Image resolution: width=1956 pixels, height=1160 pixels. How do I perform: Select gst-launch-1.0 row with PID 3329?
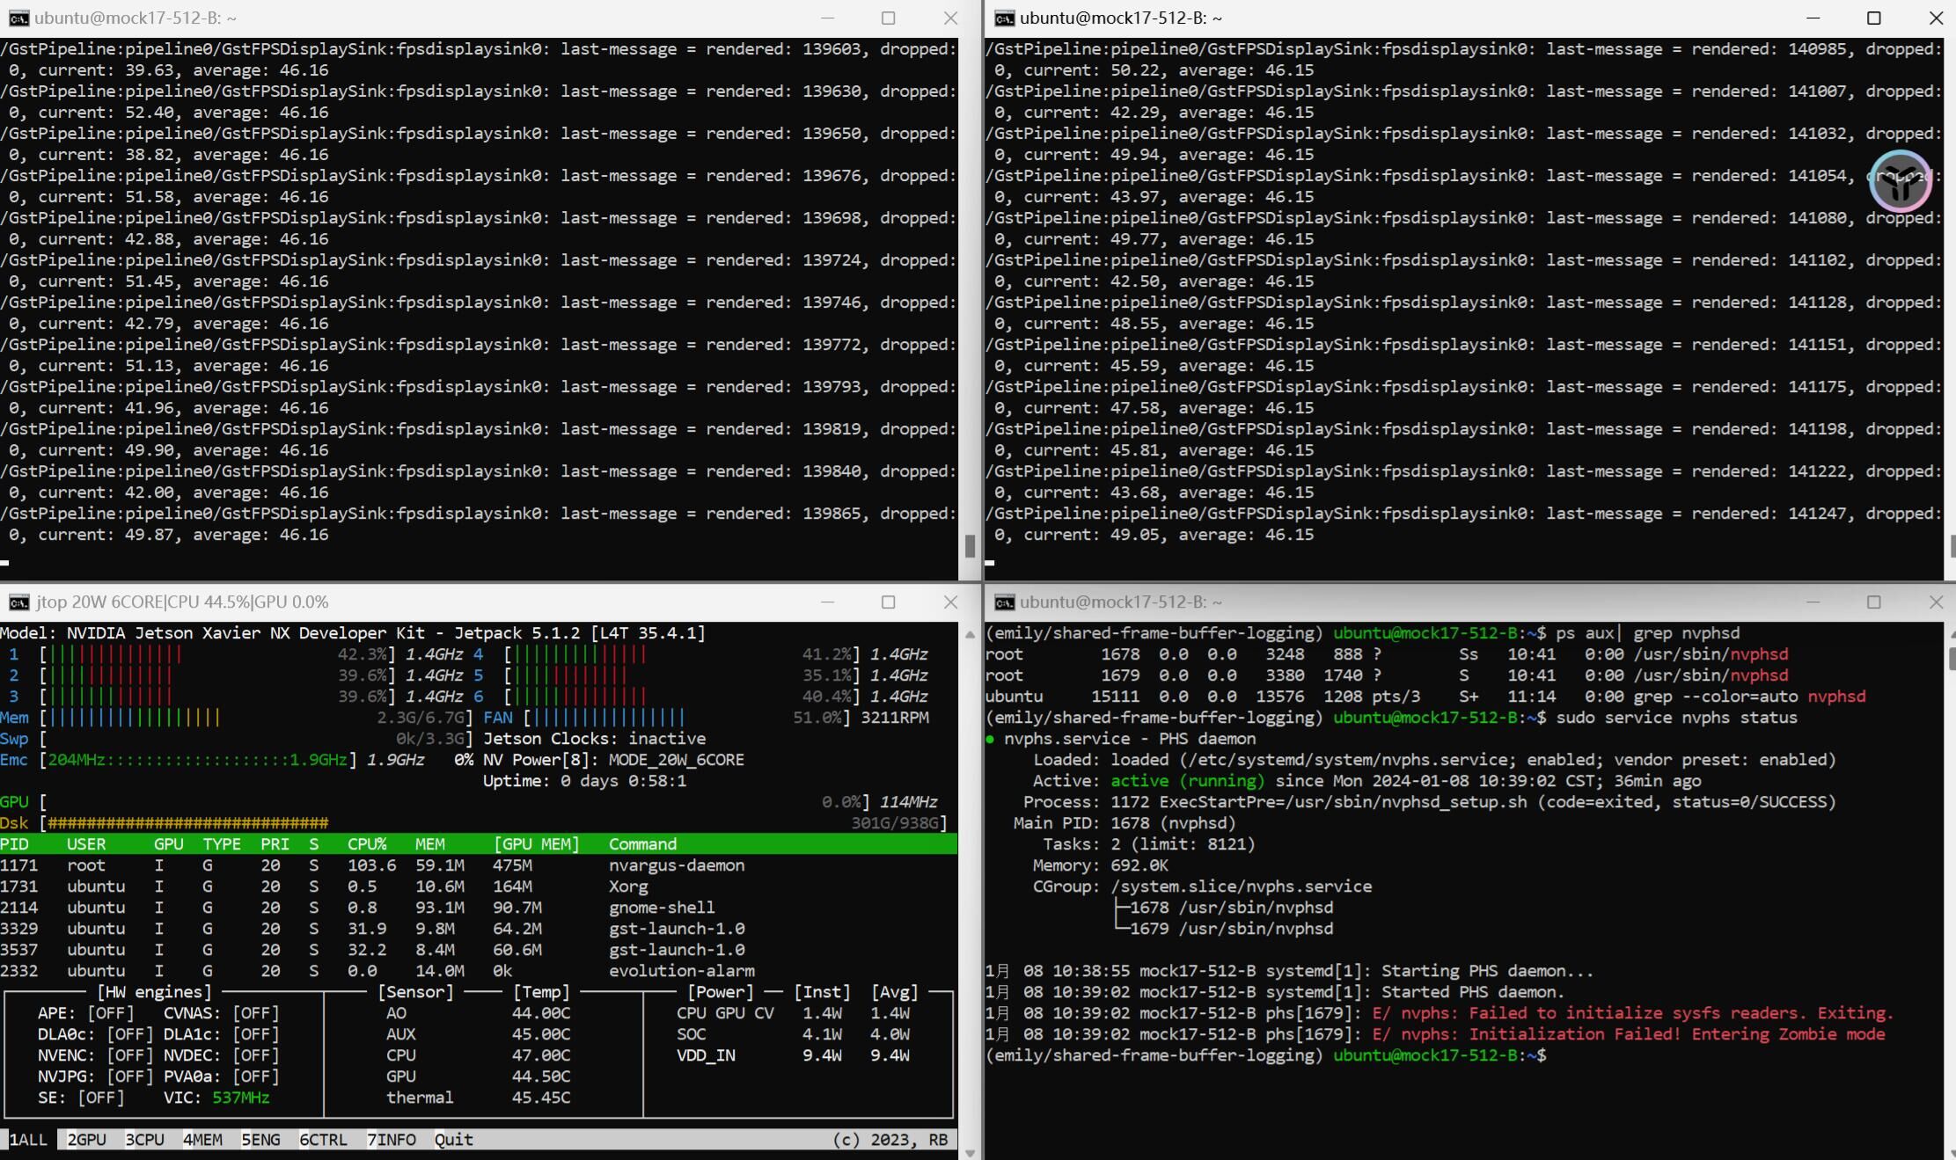click(x=478, y=929)
